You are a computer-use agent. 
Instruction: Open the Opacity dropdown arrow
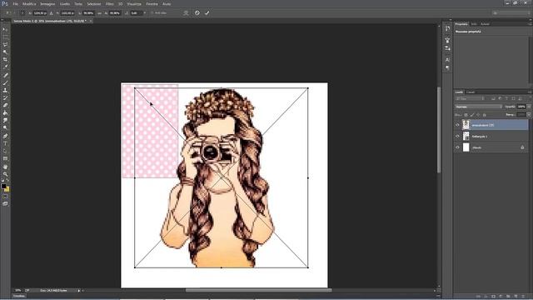click(529, 107)
